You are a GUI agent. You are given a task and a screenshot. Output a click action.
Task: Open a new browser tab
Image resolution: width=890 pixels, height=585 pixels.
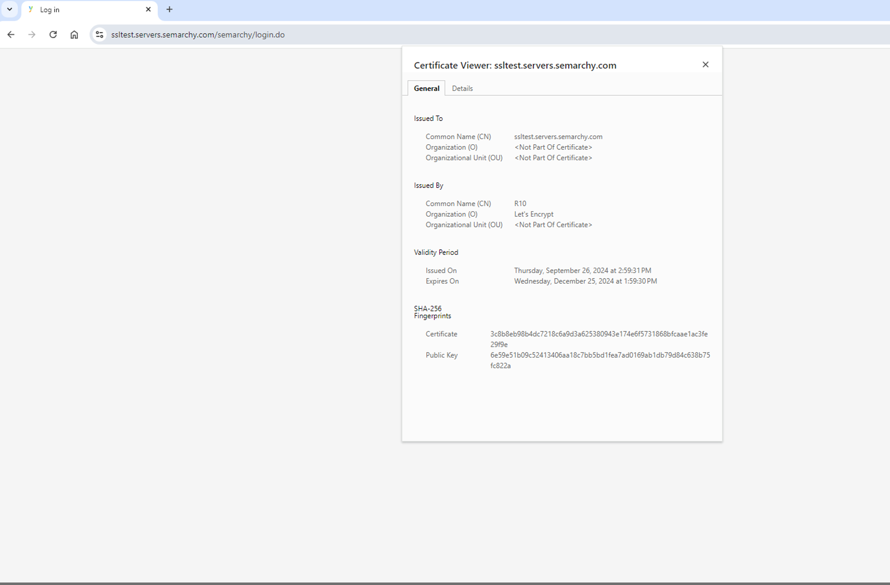click(x=169, y=9)
